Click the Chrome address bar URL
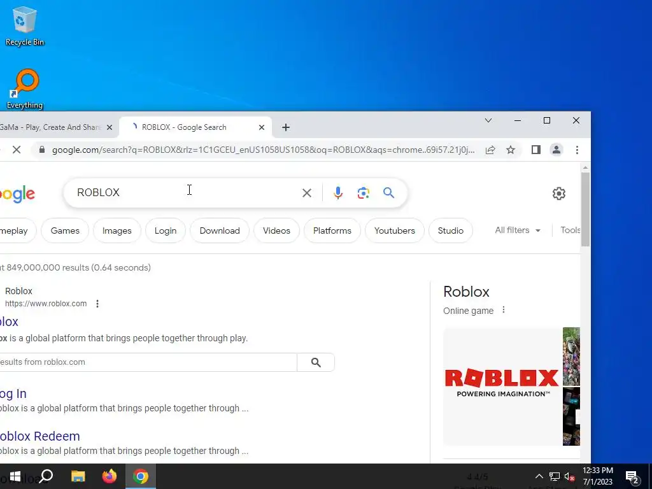This screenshot has width=652, height=489. click(263, 150)
